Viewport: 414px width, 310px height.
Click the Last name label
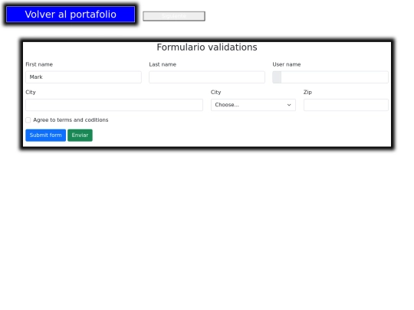[x=163, y=64]
